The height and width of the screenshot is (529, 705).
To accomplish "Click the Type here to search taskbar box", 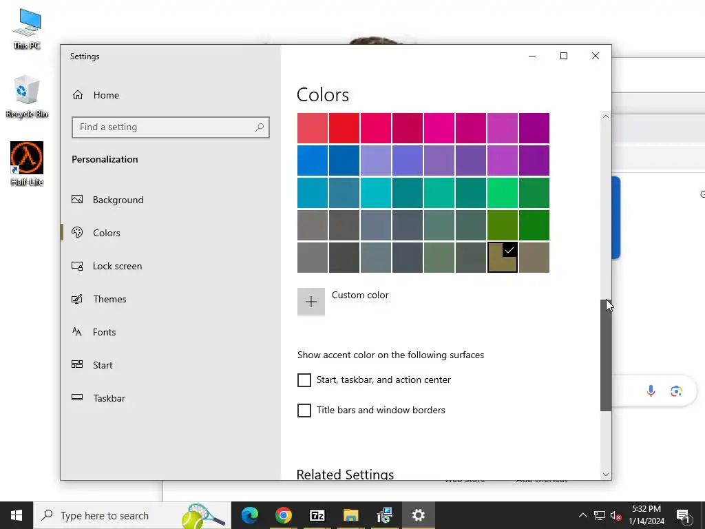I will tap(133, 515).
